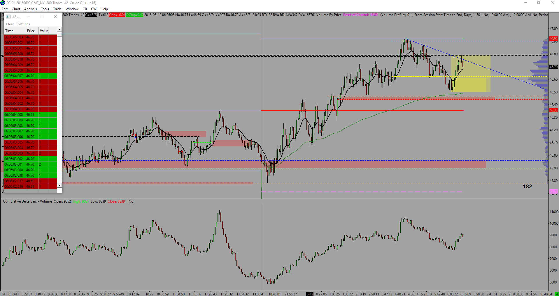Click the 18:45:01 time axis label
Screen dimensions: 559x296
pyautogui.click(x=275, y=294)
